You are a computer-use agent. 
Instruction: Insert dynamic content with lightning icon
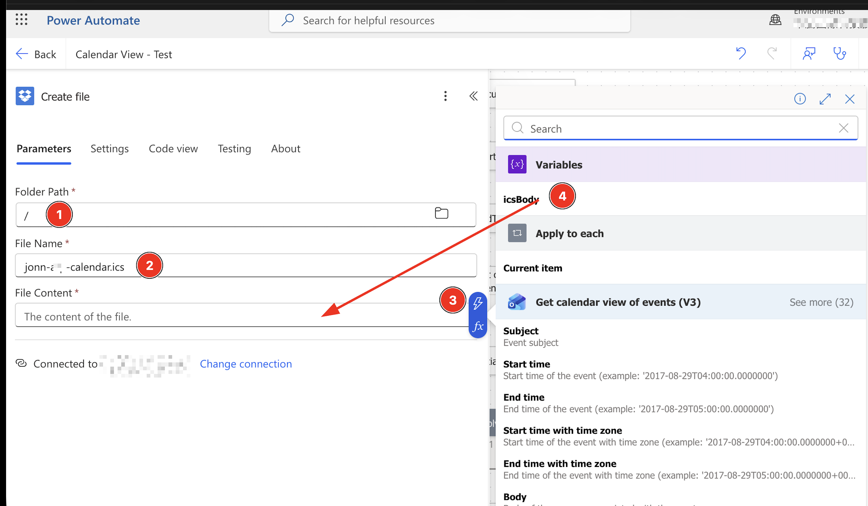[478, 304]
